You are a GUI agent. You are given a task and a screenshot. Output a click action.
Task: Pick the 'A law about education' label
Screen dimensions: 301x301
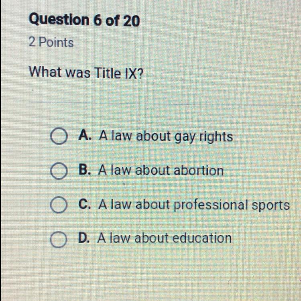coord(164,238)
